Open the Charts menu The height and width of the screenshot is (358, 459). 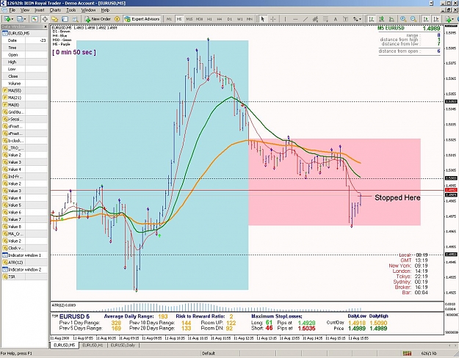pyautogui.click(x=55, y=10)
